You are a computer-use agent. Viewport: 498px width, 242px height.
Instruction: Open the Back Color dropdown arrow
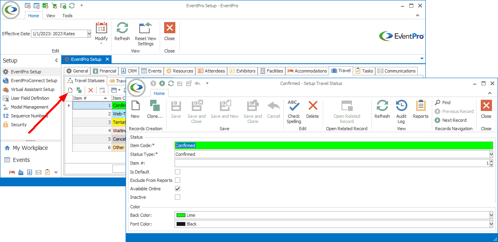click(x=491, y=216)
